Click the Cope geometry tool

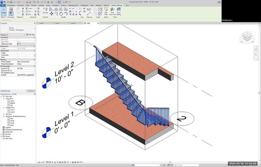click(29, 8)
